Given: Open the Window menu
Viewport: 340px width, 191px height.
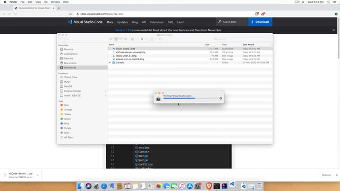Looking at the screenshot, I should (55, 2).
